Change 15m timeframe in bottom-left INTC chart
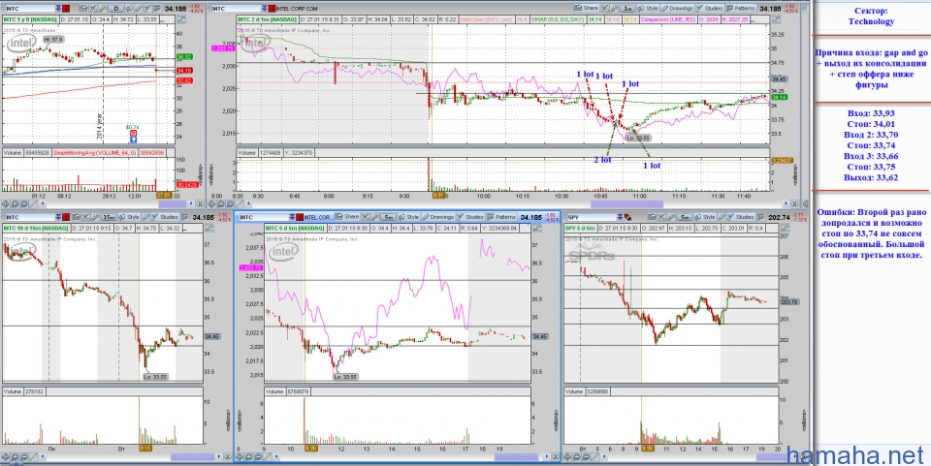Screen dimensions: 931x466 pos(108,217)
